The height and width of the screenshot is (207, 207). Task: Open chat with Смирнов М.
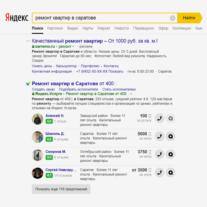(x=171, y=154)
